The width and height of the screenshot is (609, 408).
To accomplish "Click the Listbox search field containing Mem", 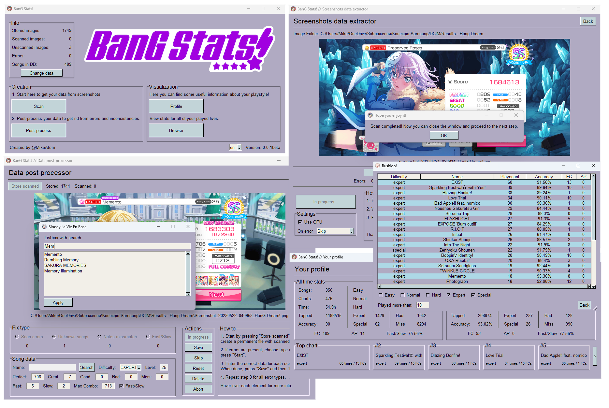I will click(117, 246).
